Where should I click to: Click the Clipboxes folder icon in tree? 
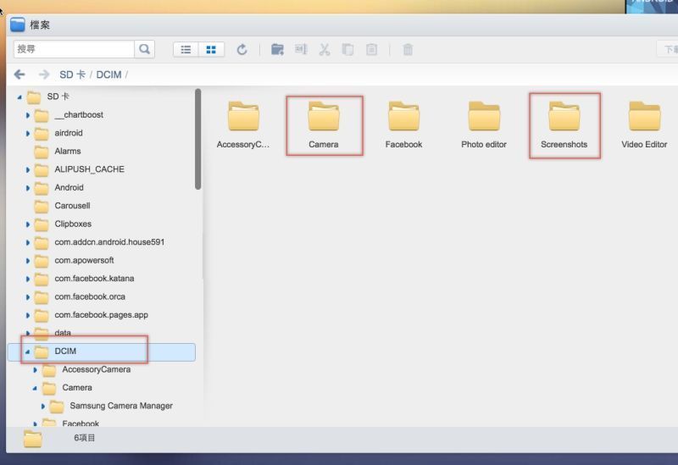point(42,224)
